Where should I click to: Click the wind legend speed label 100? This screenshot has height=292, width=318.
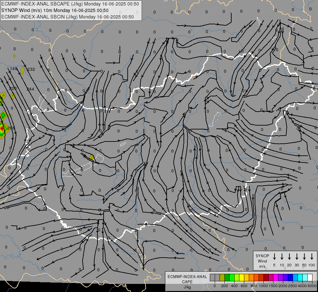(312, 265)
